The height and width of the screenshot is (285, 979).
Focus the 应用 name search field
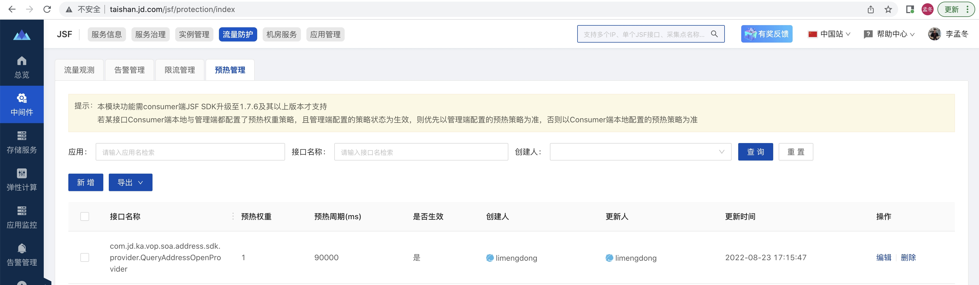click(x=190, y=152)
